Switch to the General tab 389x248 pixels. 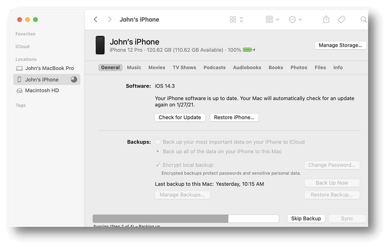[110, 68]
